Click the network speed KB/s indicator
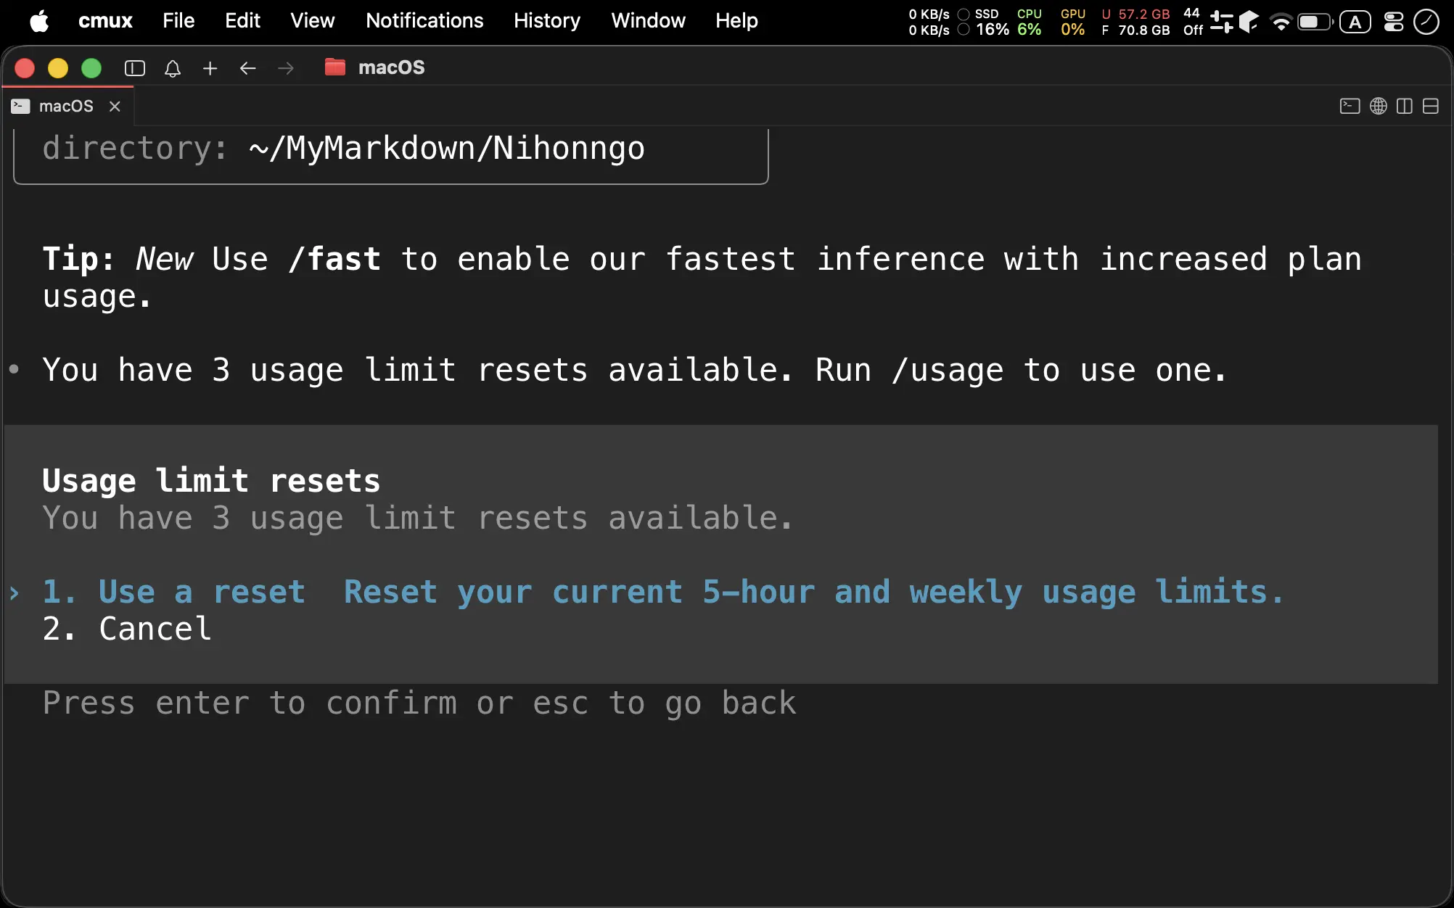The image size is (1454, 908). pos(929,22)
